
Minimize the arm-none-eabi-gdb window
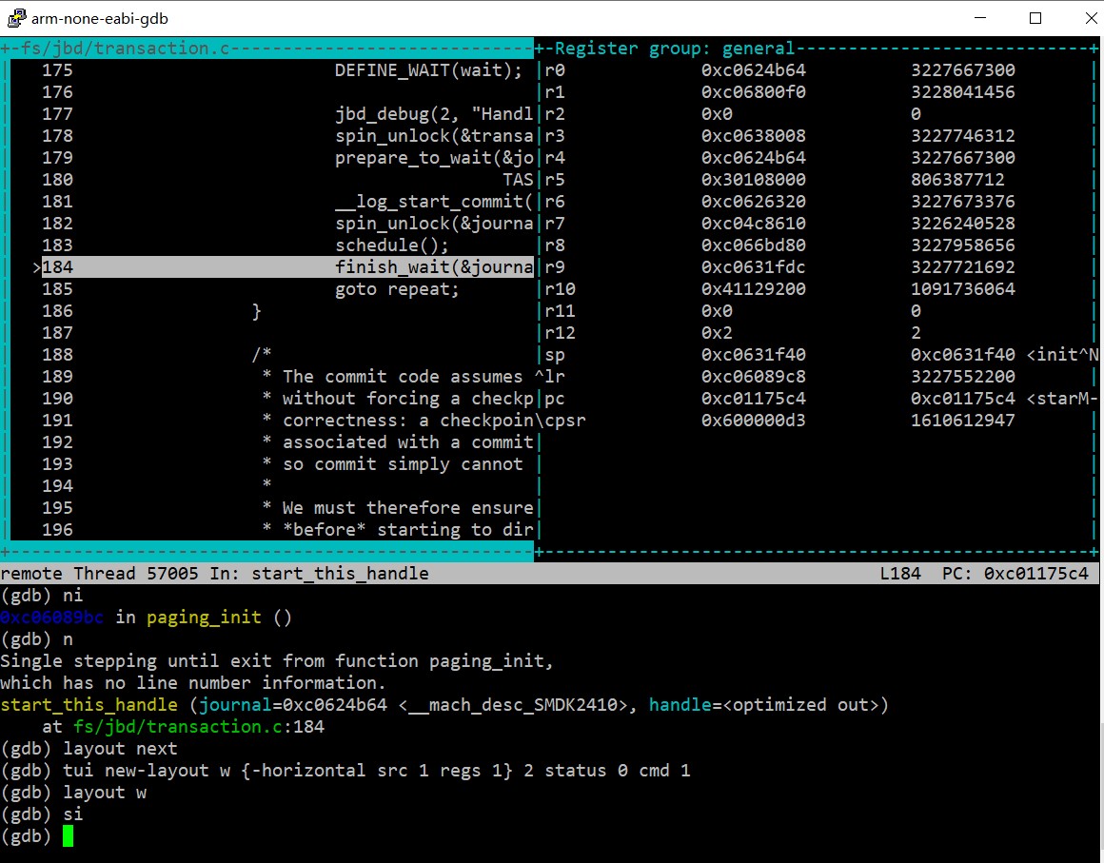(980, 17)
